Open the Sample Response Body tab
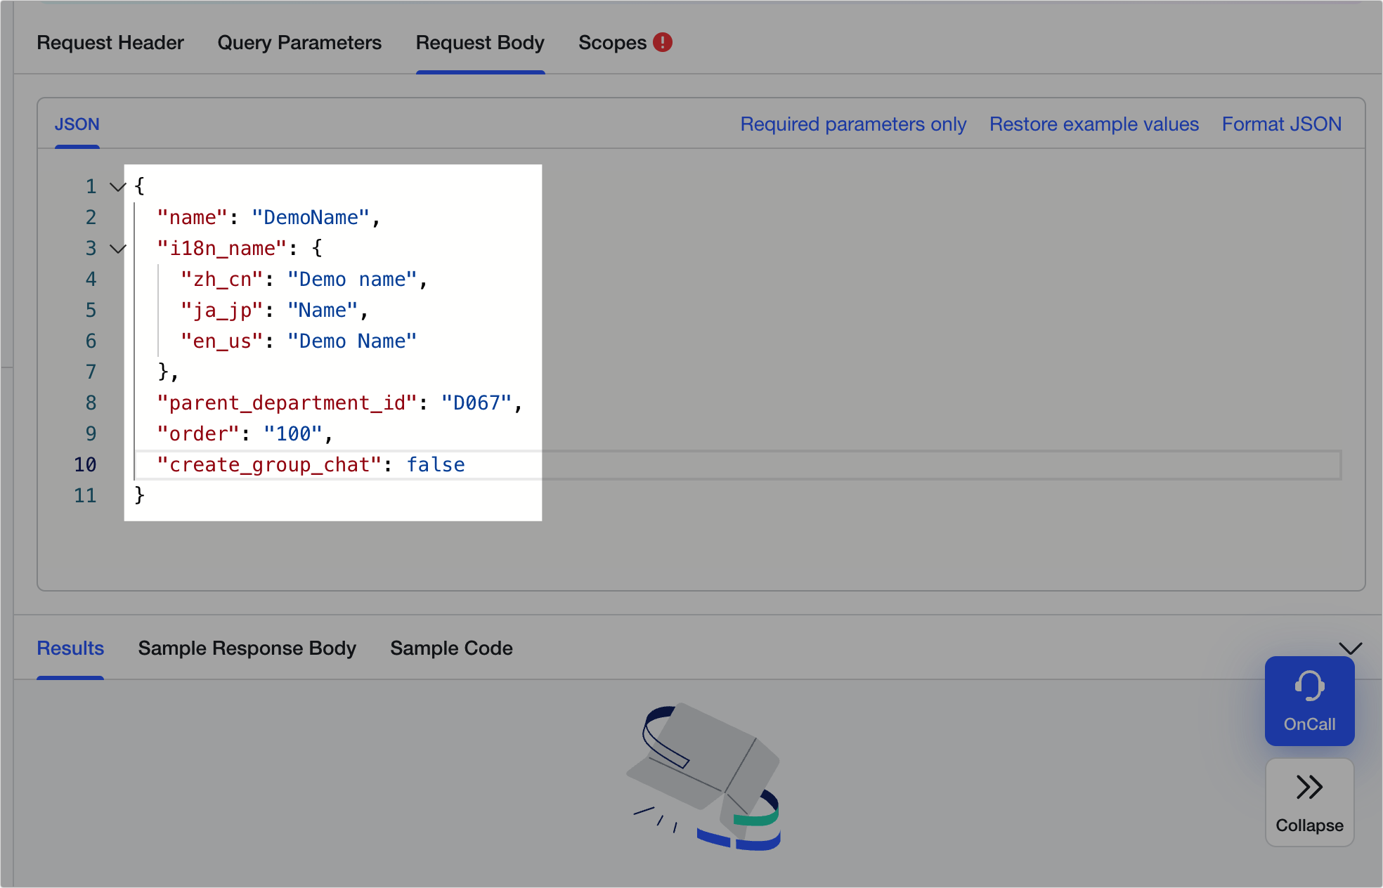Screen dimensions: 1383x888 tap(247, 648)
